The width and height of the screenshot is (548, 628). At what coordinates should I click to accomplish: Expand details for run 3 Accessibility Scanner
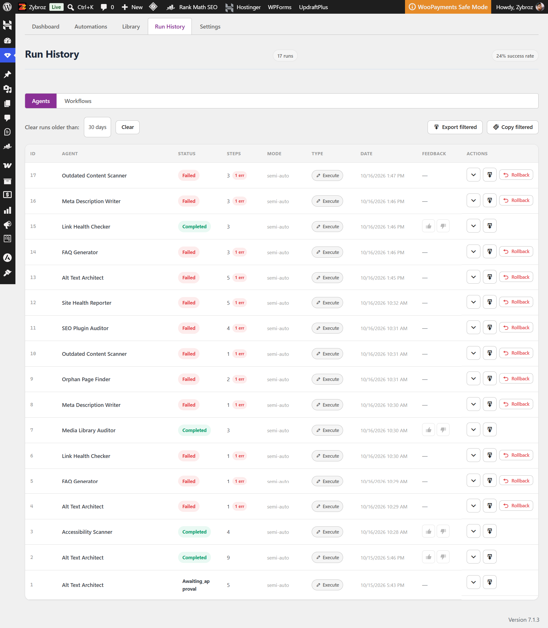tap(474, 531)
